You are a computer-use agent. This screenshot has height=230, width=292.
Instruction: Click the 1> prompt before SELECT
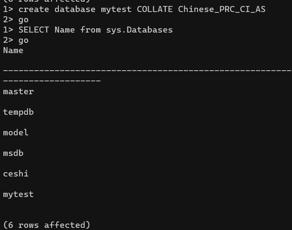coord(8,30)
